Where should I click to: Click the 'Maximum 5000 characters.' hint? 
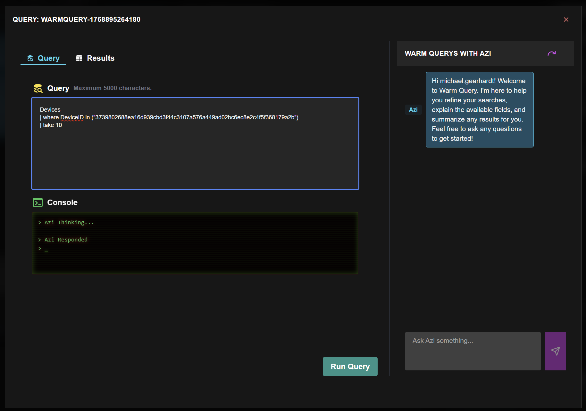(x=113, y=88)
